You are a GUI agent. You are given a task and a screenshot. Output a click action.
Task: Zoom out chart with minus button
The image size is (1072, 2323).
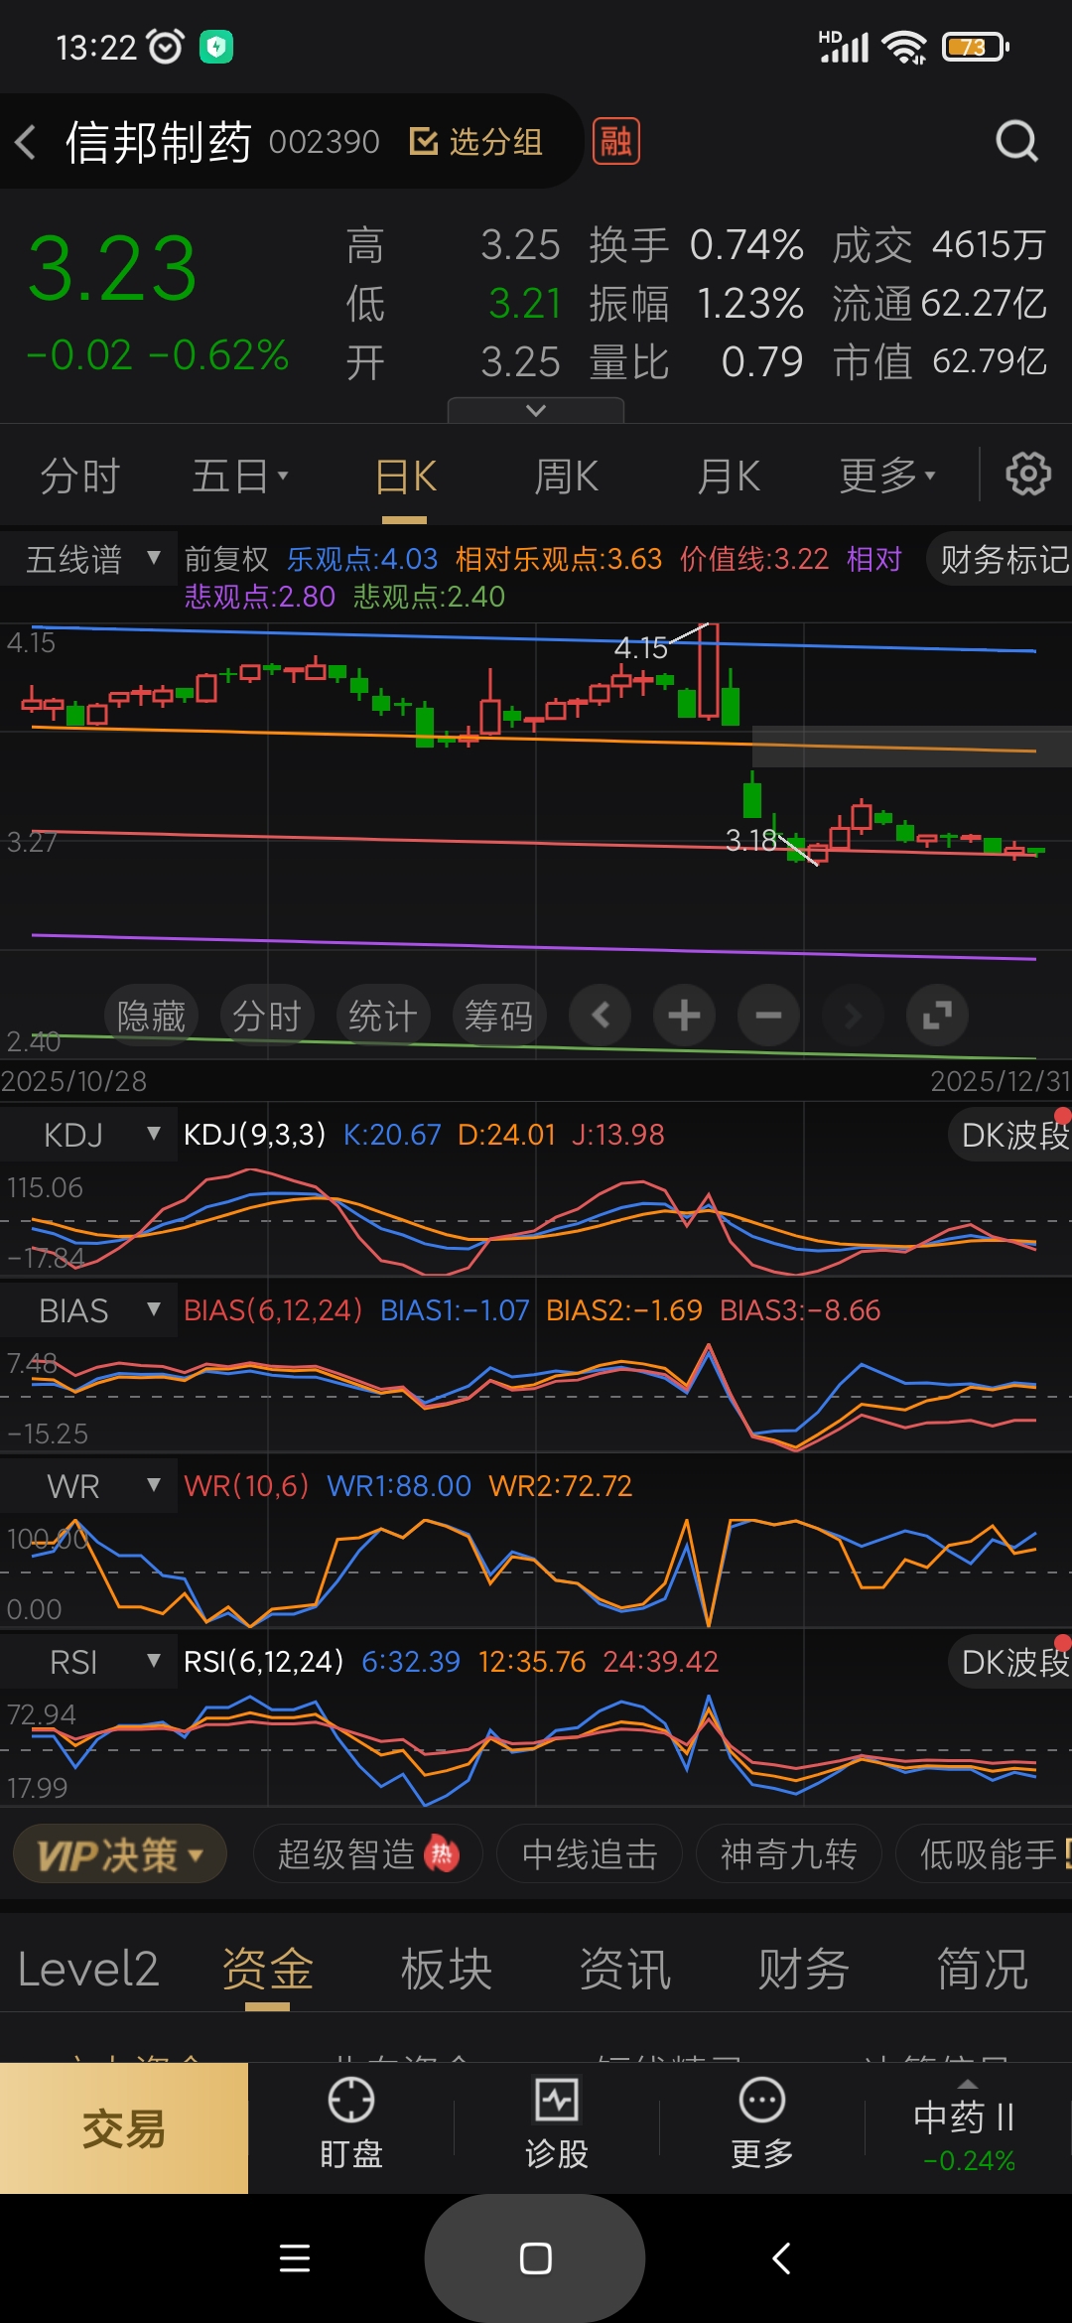click(x=768, y=1016)
